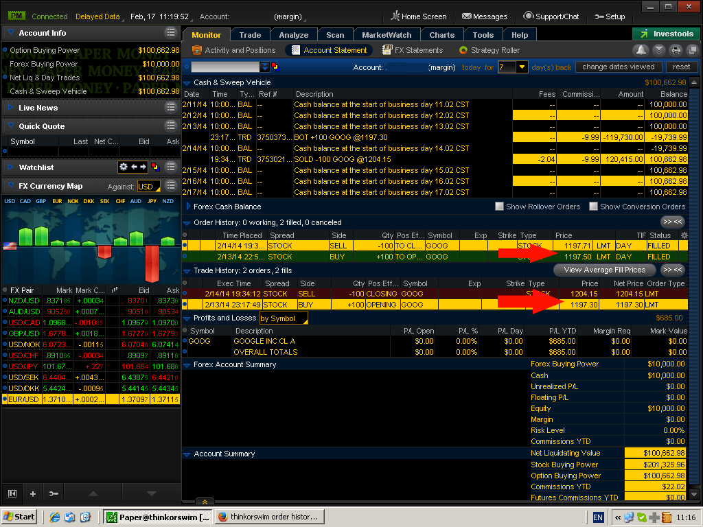Toggle the EUR/USD row indicator dot
This screenshot has height=527, width=703.
pos(5,399)
